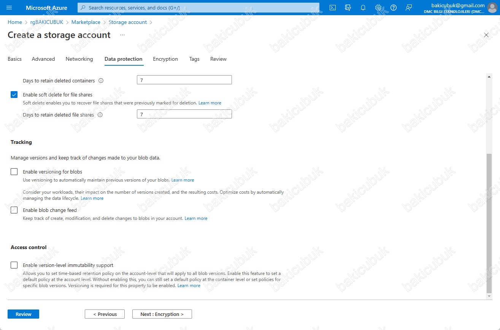This screenshot has height=330, width=500.
Task: Open the Azure portal hamburger menu
Action: [x=10, y=8]
